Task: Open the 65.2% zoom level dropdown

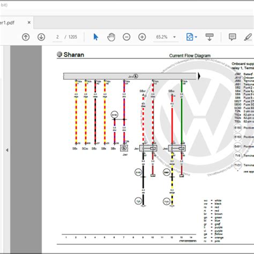Action: (x=174, y=37)
